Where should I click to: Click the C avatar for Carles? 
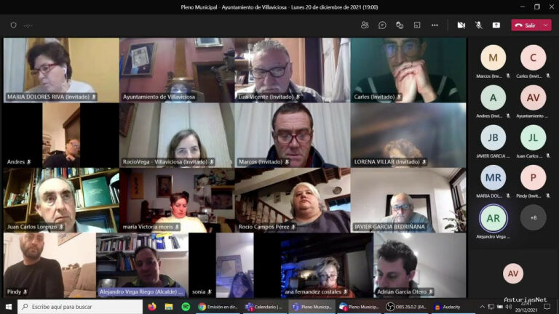[533, 57]
